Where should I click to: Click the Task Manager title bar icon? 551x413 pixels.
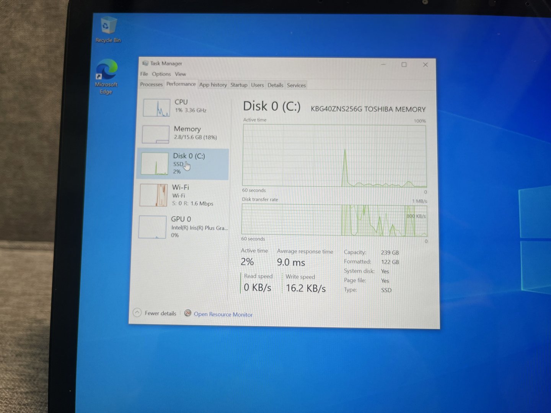click(145, 63)
